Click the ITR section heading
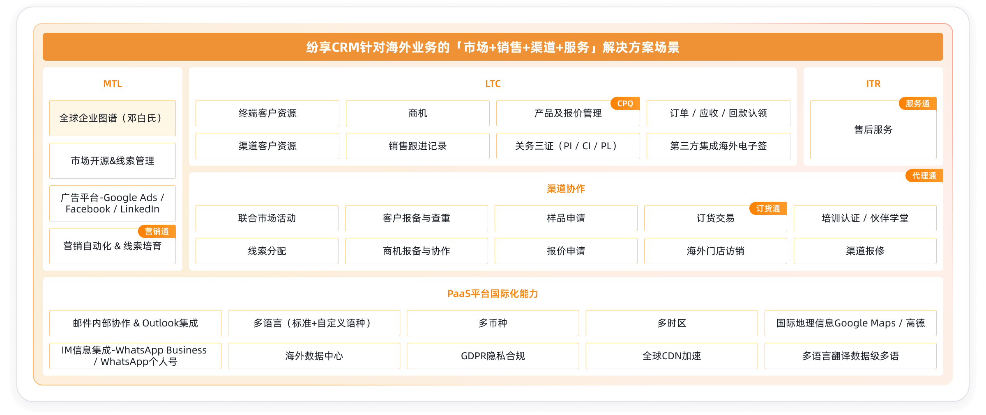Viewport: 986px width, 415px height. [873, 84]
